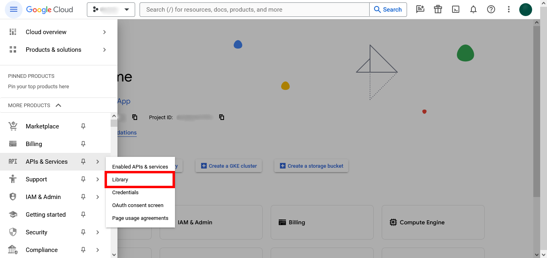This screenshot has height=258, width=547.
Task: Open the Gemini AI chat icon
Action: click(420, 10)
